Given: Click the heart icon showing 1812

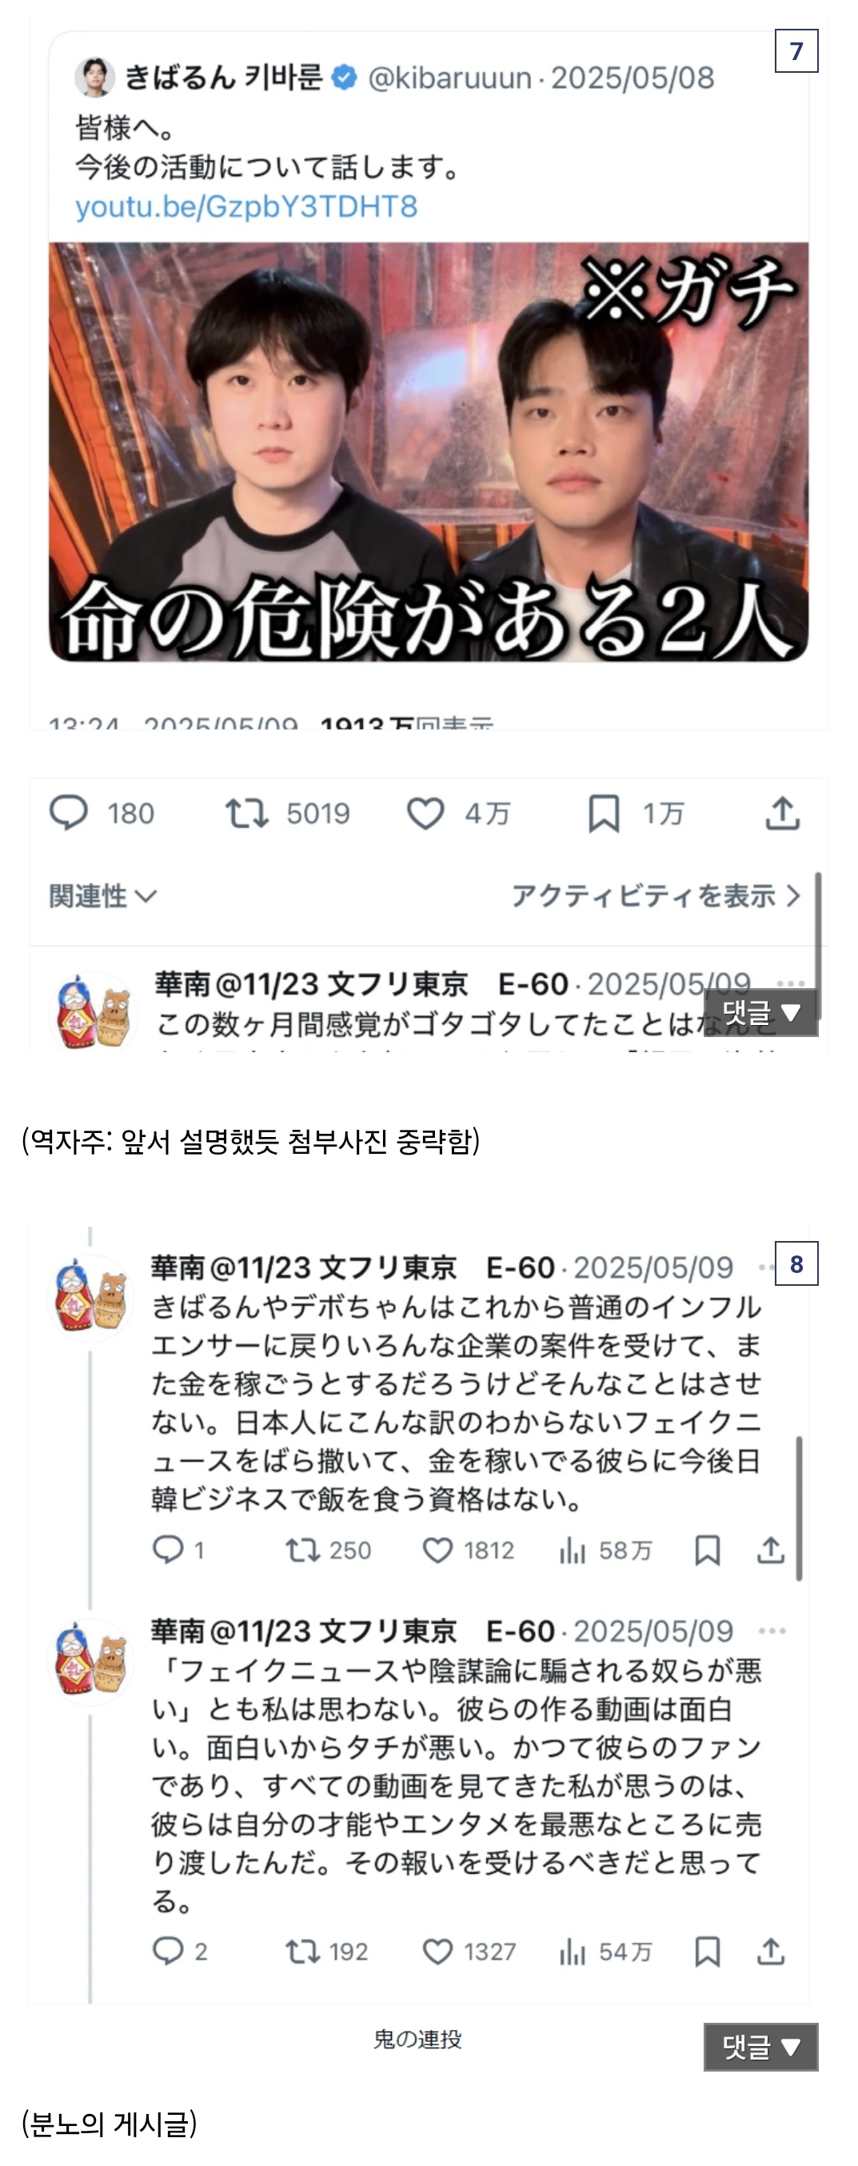Looking at the screenshot, I should 438,1550.
